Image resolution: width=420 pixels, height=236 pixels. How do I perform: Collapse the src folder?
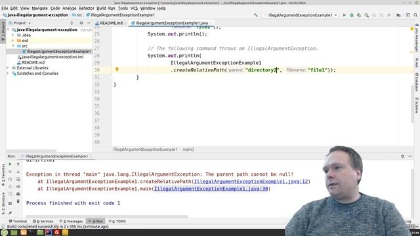click(13, 46)
